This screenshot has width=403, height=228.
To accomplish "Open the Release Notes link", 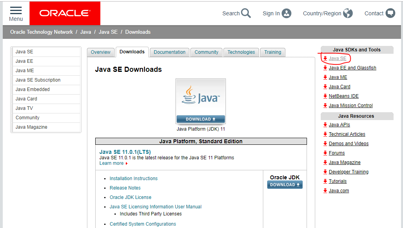I will 125,188.
